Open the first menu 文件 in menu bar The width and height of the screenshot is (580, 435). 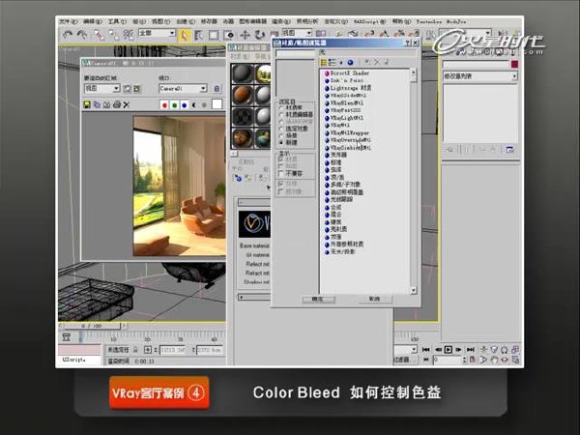click(x=69, y=22)
